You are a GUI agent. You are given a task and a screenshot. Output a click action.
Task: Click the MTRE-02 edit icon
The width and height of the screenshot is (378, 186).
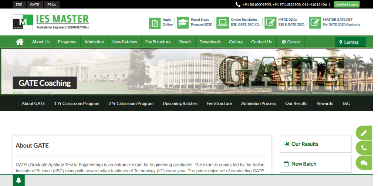(x=270, y=23)
